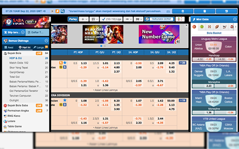This screenshot has height=149, width=239.
Task: Switch to the Hari Ini tab
Action: click(x=24, y=47)
